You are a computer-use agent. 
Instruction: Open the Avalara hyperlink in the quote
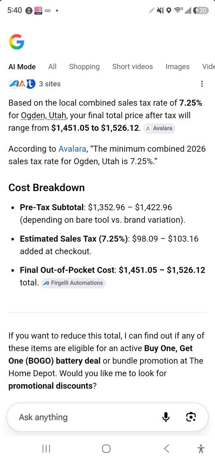(72, 149)
